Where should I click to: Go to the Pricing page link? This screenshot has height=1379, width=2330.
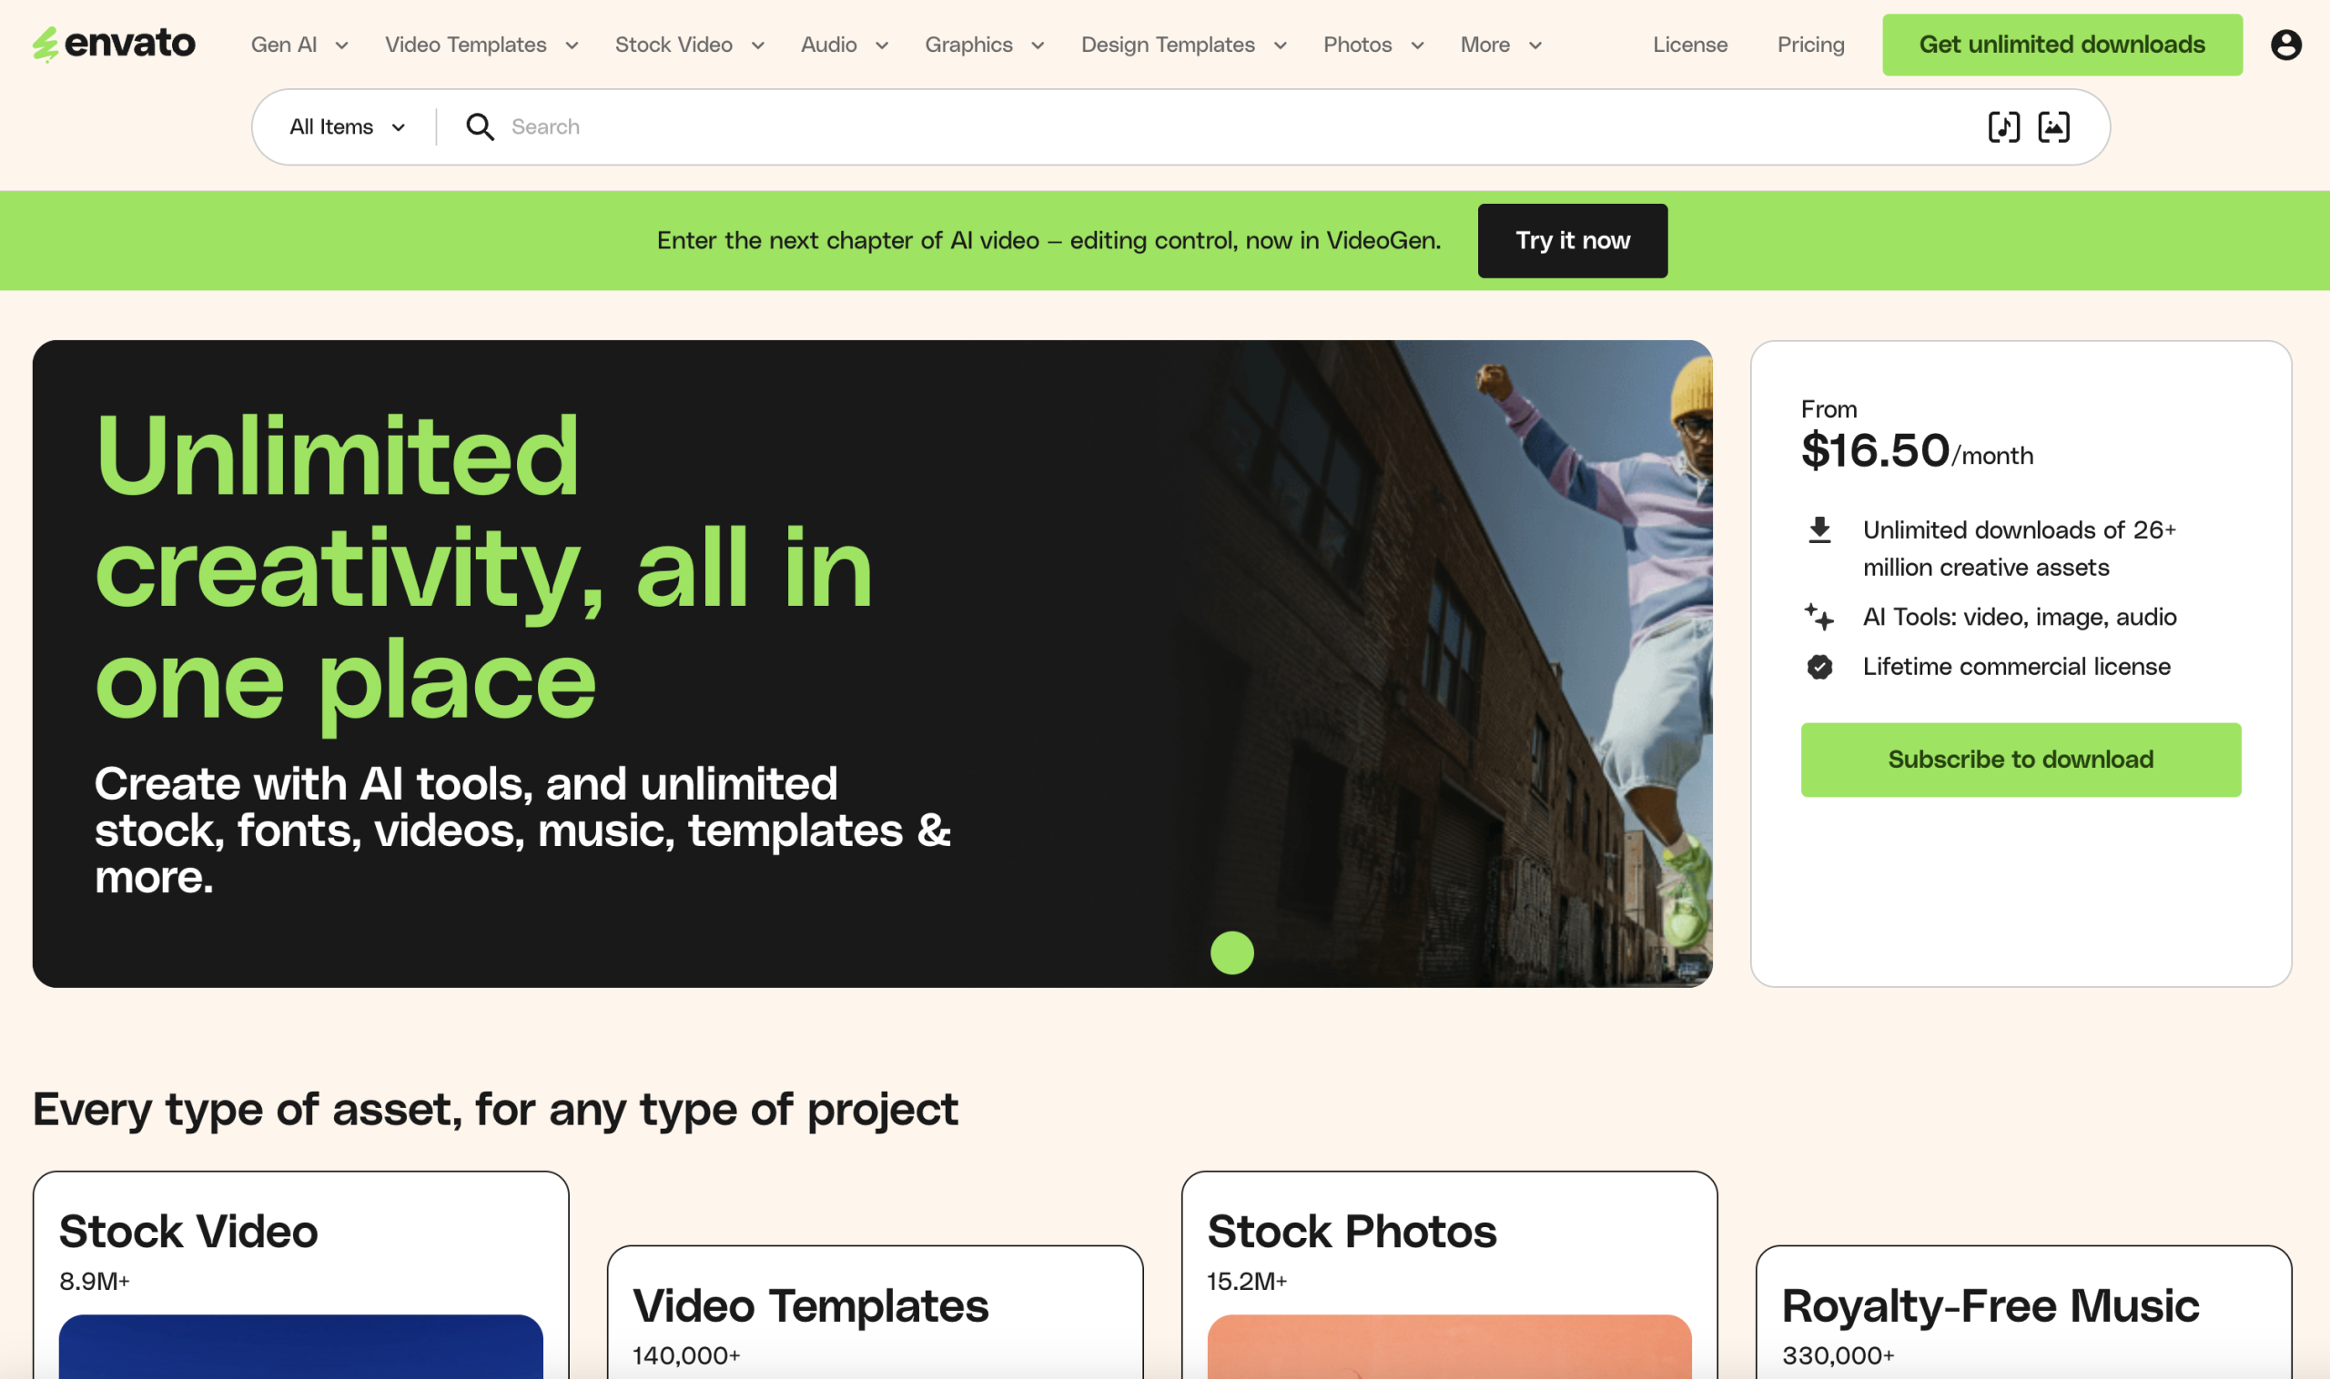(1810, 45)
